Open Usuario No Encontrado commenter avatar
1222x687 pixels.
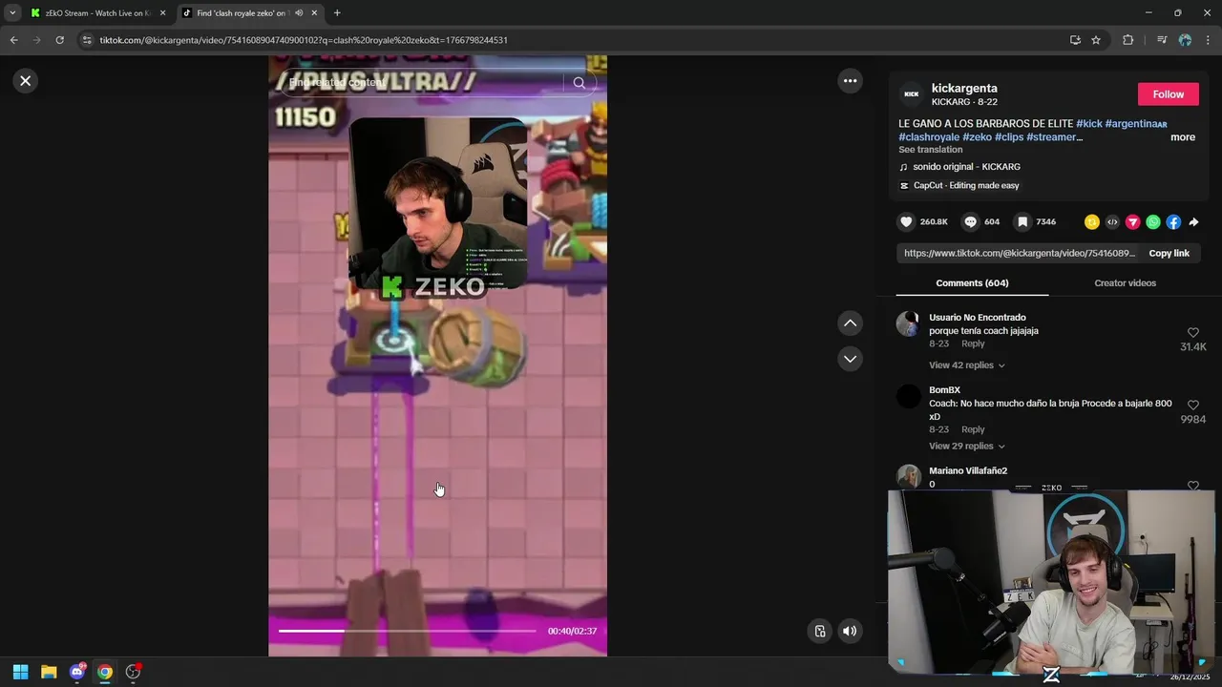point(908,323)
